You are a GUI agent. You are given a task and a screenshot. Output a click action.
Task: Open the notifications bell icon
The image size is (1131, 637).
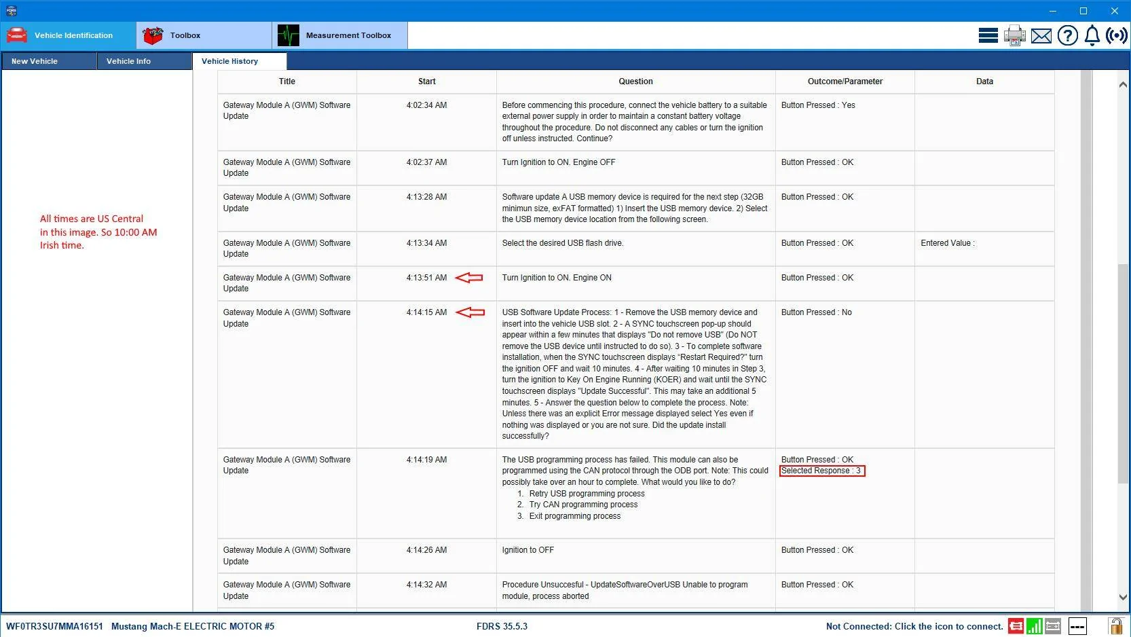1092,35
